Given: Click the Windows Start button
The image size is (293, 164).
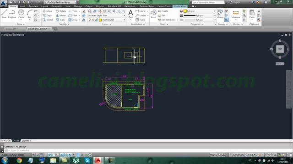Looking at the screenshot, I should (x=5, y=160).
